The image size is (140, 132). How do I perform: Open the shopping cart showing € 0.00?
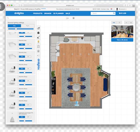pyautogui.click(x=123, y=13)
